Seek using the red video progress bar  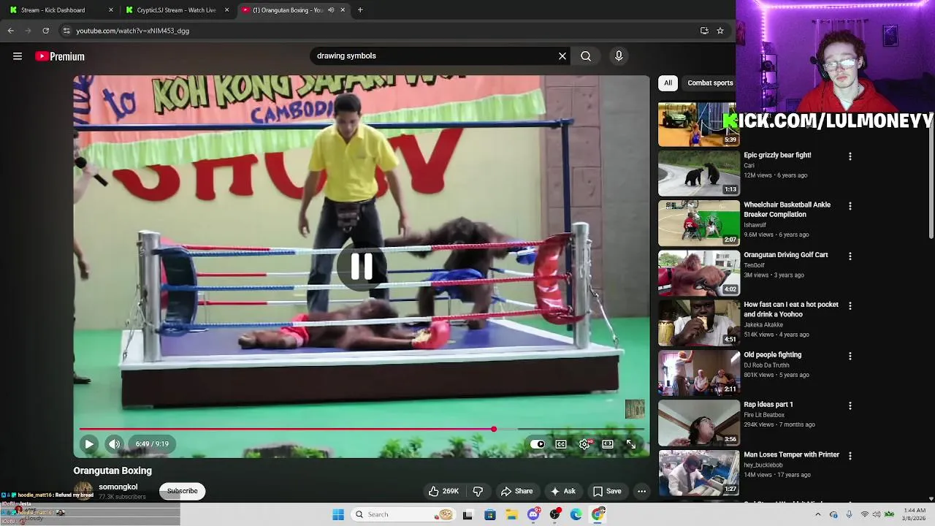[x=286, y=429]
